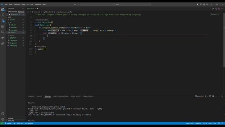This screenshot has width=225, height=127.
Task: Click the command center search box
Action: coord(116,5)
